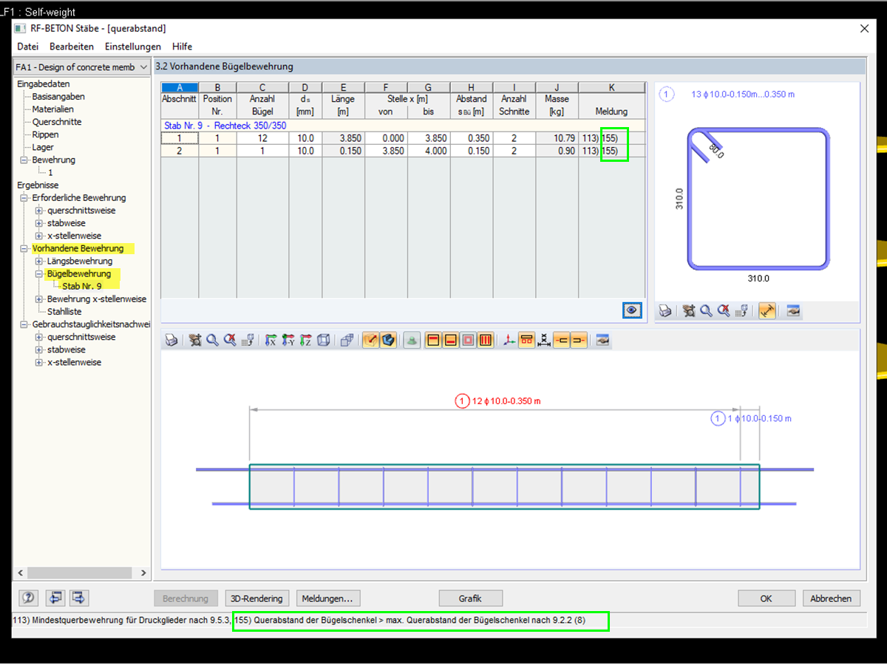Collapse the Gebrauchstauglichkeitsnachweis node
The width and height of the screenshot is (887, 665).
point(24,324)
